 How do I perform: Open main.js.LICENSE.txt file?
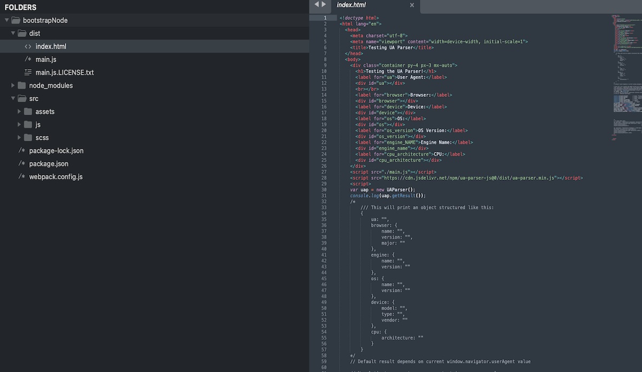[64, 72]
